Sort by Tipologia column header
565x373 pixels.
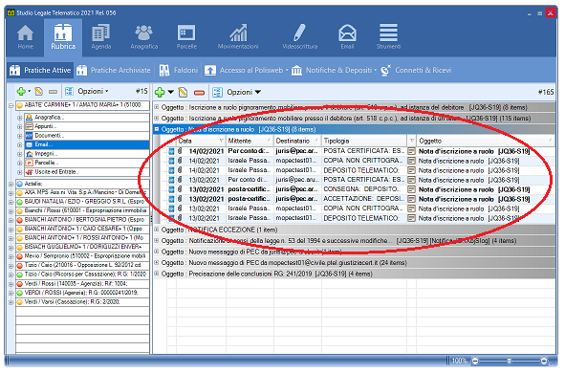tap(364, 141)
